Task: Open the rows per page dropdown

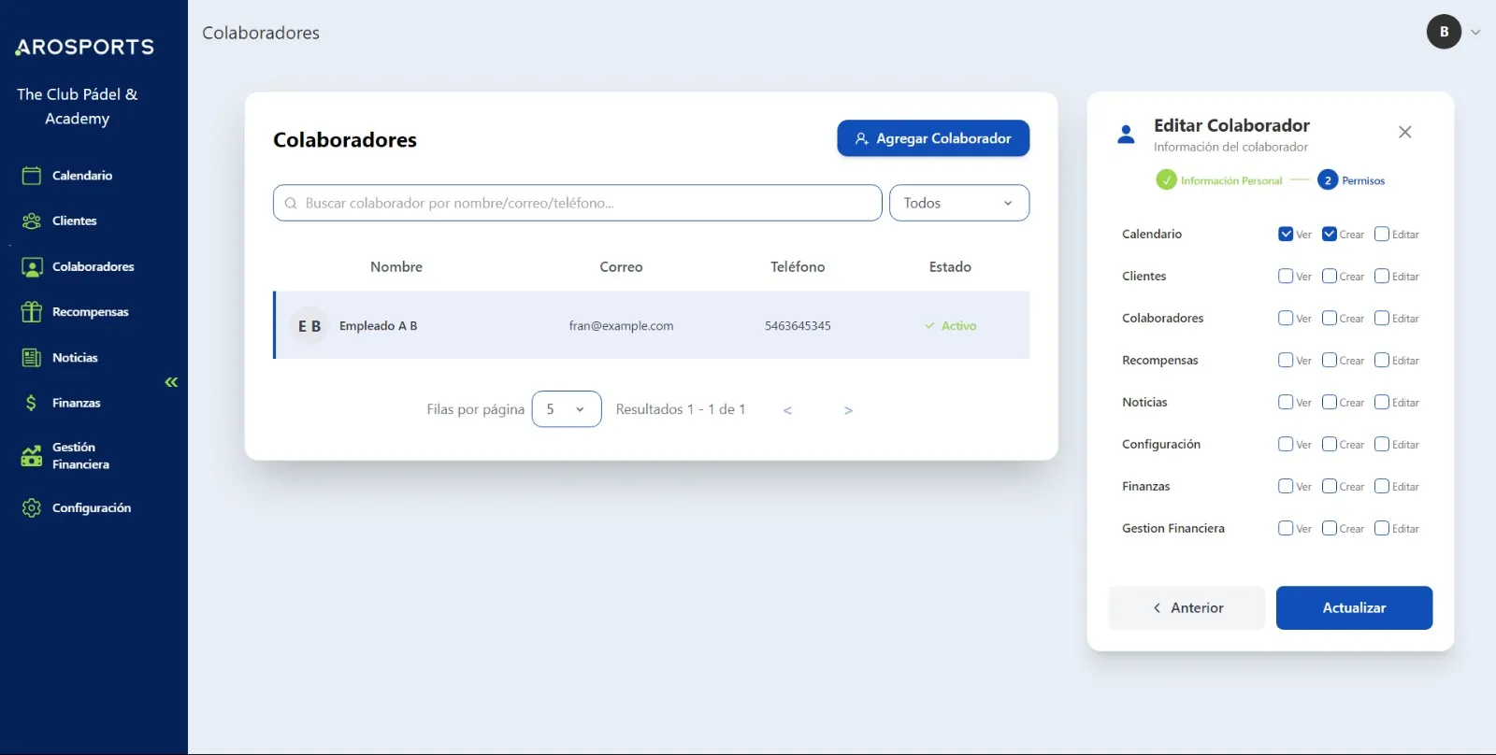Action: (x=567, y=409)
